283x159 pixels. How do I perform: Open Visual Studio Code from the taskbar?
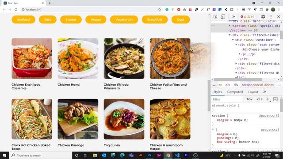click(x=177, y=155)
